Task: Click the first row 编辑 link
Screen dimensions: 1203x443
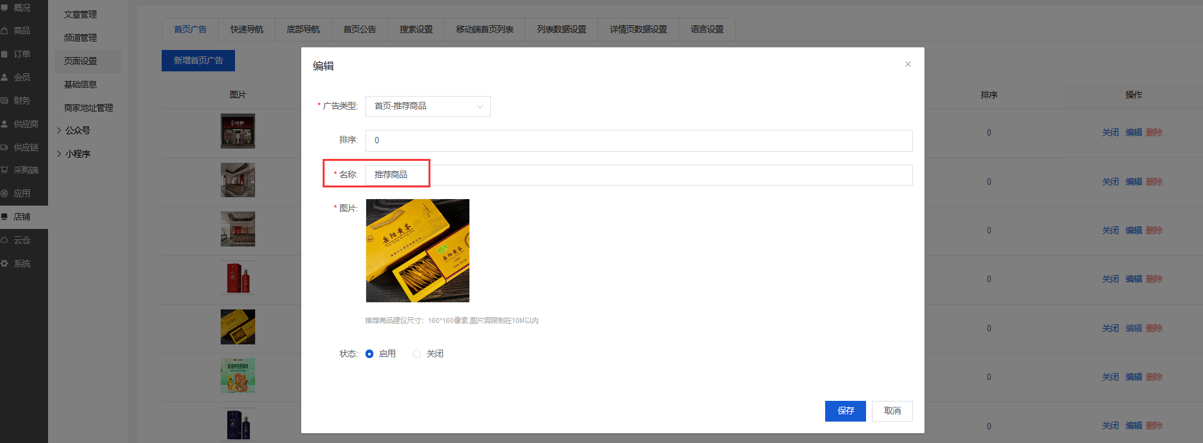Action: tap(1134, 132)
